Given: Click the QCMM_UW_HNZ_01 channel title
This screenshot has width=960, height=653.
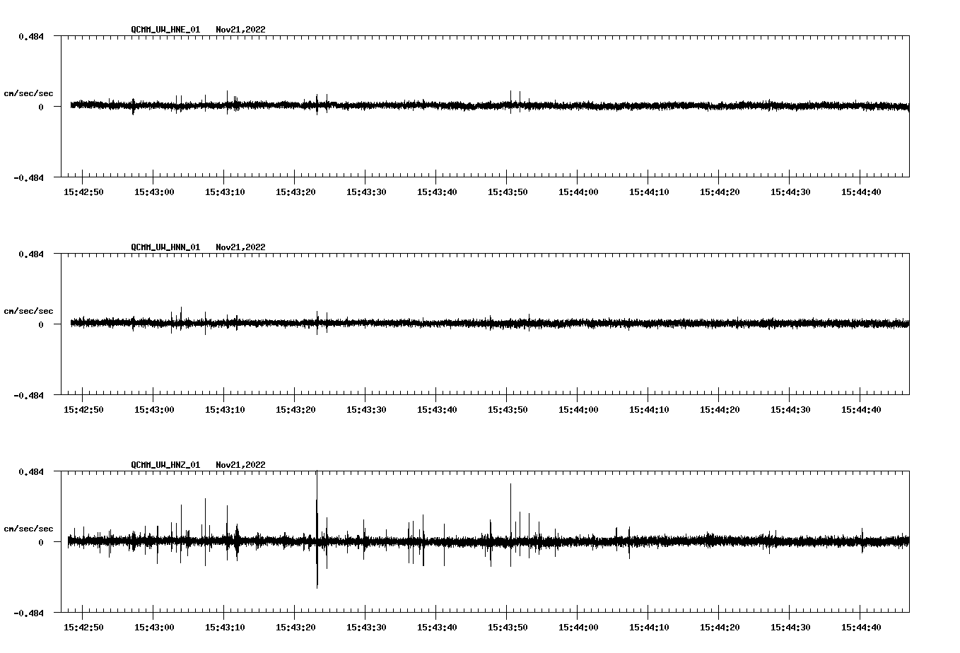Looking at the screenshot, I should coord(165,465).
